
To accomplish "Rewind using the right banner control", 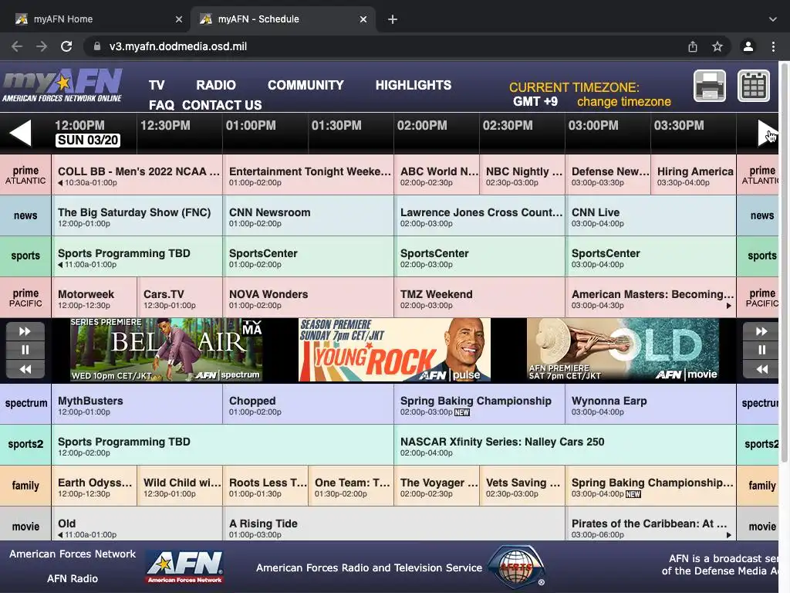I will [x=761, y=369].
